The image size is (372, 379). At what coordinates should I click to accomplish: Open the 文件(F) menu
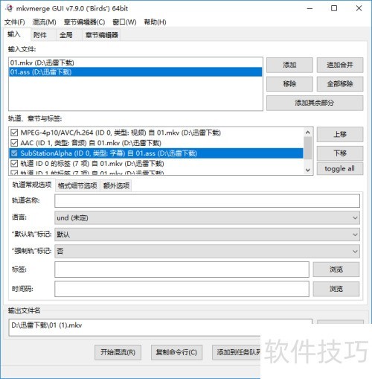coord(15,22)
